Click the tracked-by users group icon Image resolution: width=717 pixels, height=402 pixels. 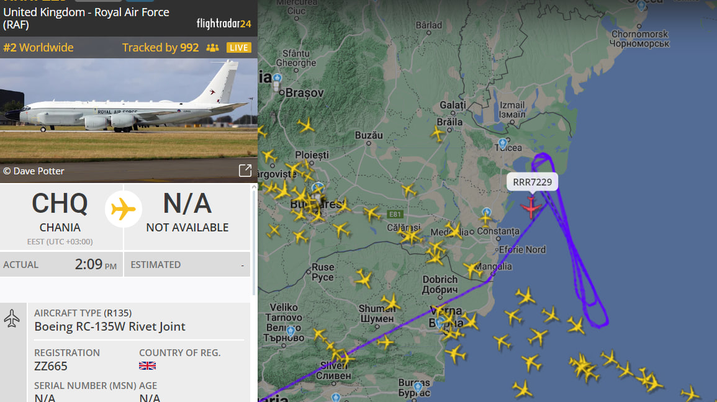pos(213,48)
